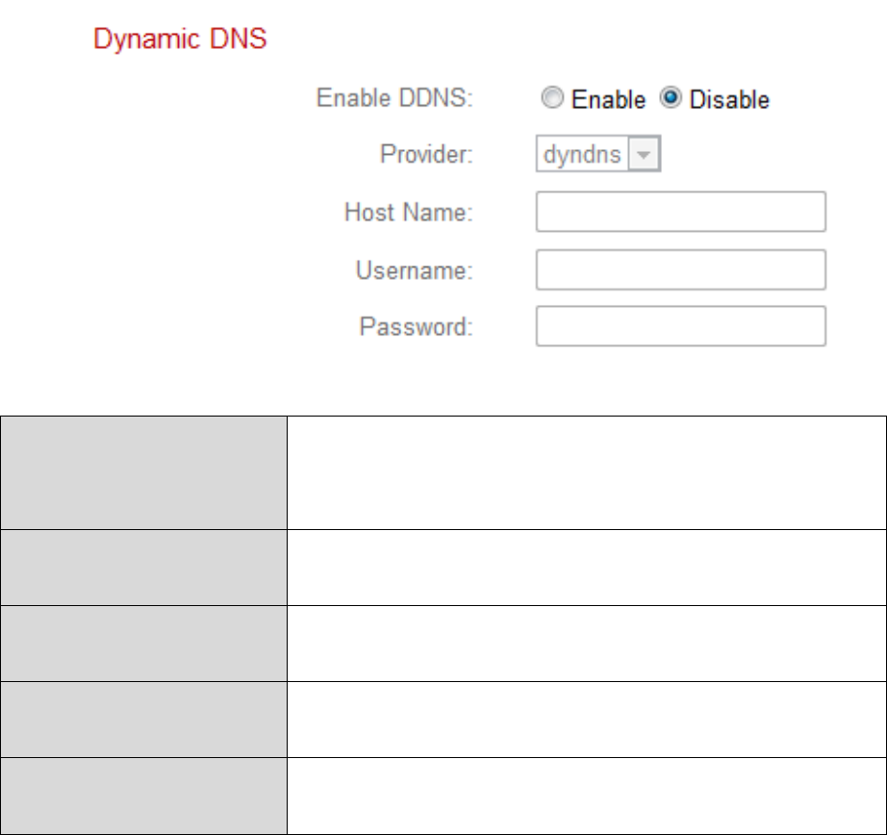Click the white cell in the table's bottom row
This screenshot has width=887, height=835.
pos(586,796)
